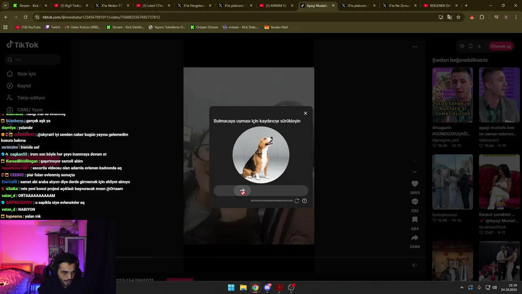The image size is (522, 294).
Task: Open Yandex Mail bookmark
Action: (x=276, y=27)
